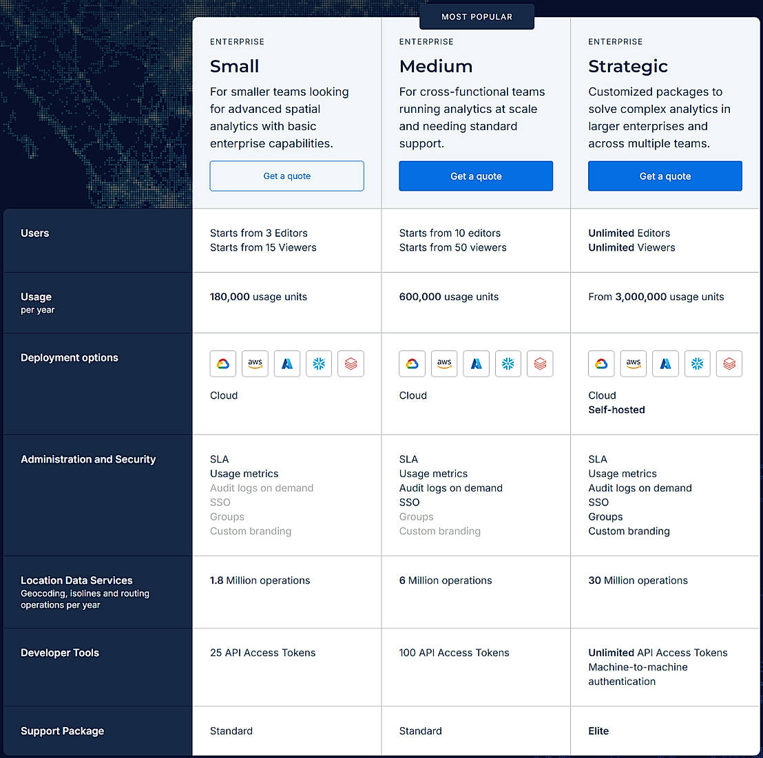Click Azure icon in Medium plan

click(x=476, y=364)
